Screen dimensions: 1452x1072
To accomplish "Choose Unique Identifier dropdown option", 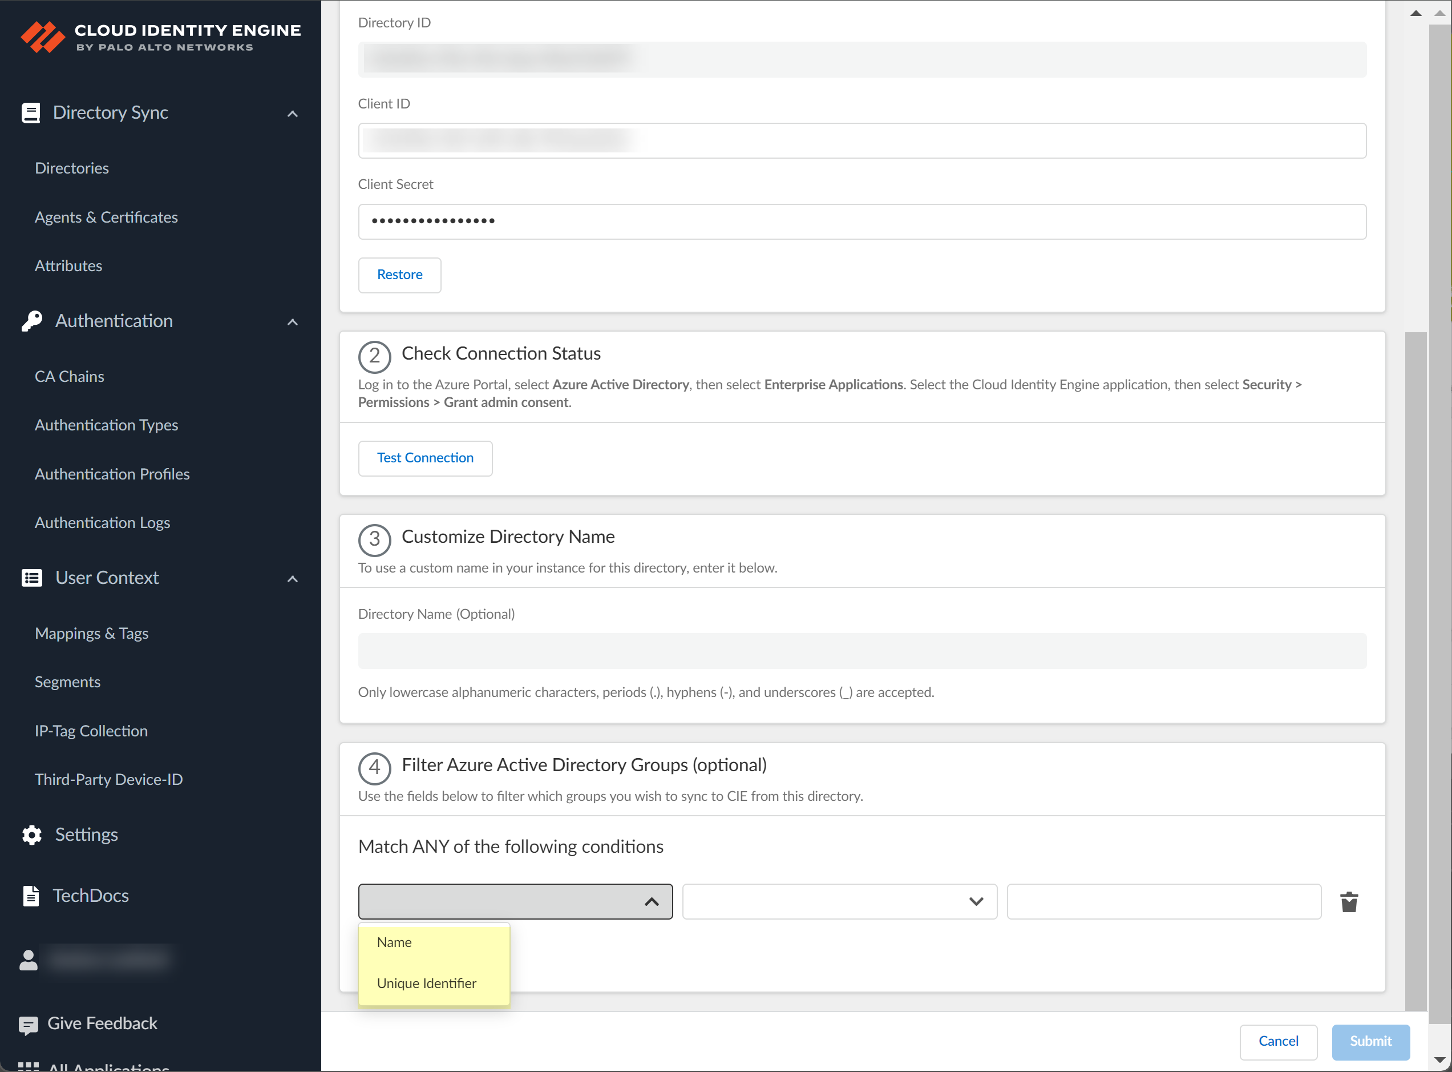I will pyautogui.click(x=426, y=983).
